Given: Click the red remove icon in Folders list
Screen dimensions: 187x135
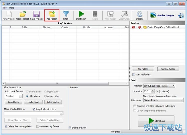Looking at the screenshot, I should tap(140, 27).
